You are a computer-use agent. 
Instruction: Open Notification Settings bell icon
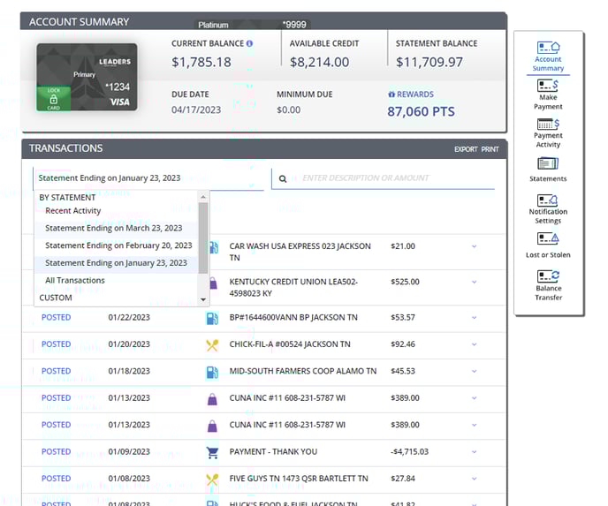(548, 200)
